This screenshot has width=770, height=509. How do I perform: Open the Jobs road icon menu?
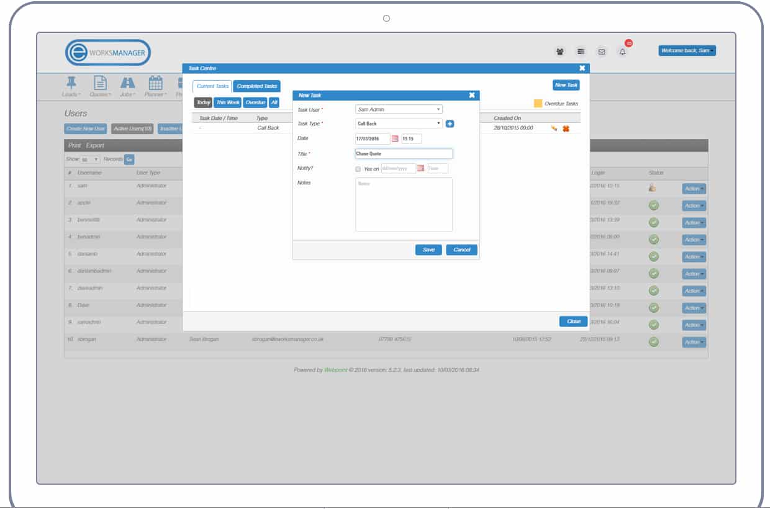tap(127, 86)
